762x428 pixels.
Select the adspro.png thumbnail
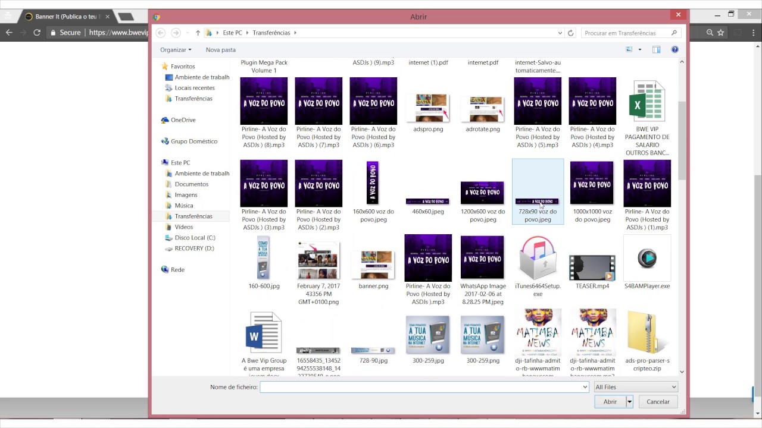click(x=428, y=108)
